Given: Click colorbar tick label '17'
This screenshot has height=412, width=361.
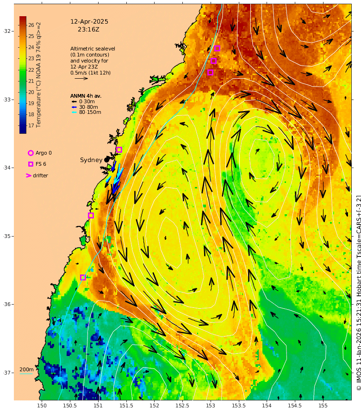Looking at the screenshot, I should tap(31, 125).
